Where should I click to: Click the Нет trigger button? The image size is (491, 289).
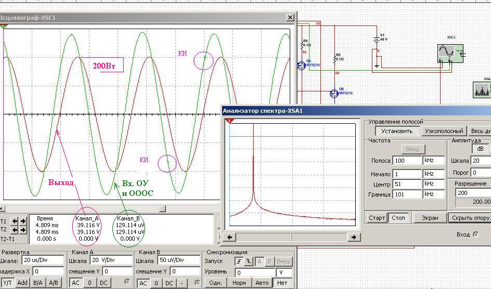tap(282, 283)
